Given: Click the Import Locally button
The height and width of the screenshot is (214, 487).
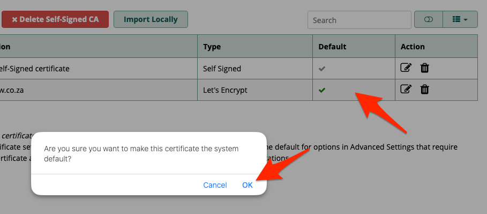Looking at the screenshot, I should click(151, 19).
